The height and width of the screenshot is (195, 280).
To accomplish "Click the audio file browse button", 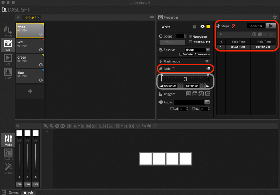I will [x=207, y=102].
